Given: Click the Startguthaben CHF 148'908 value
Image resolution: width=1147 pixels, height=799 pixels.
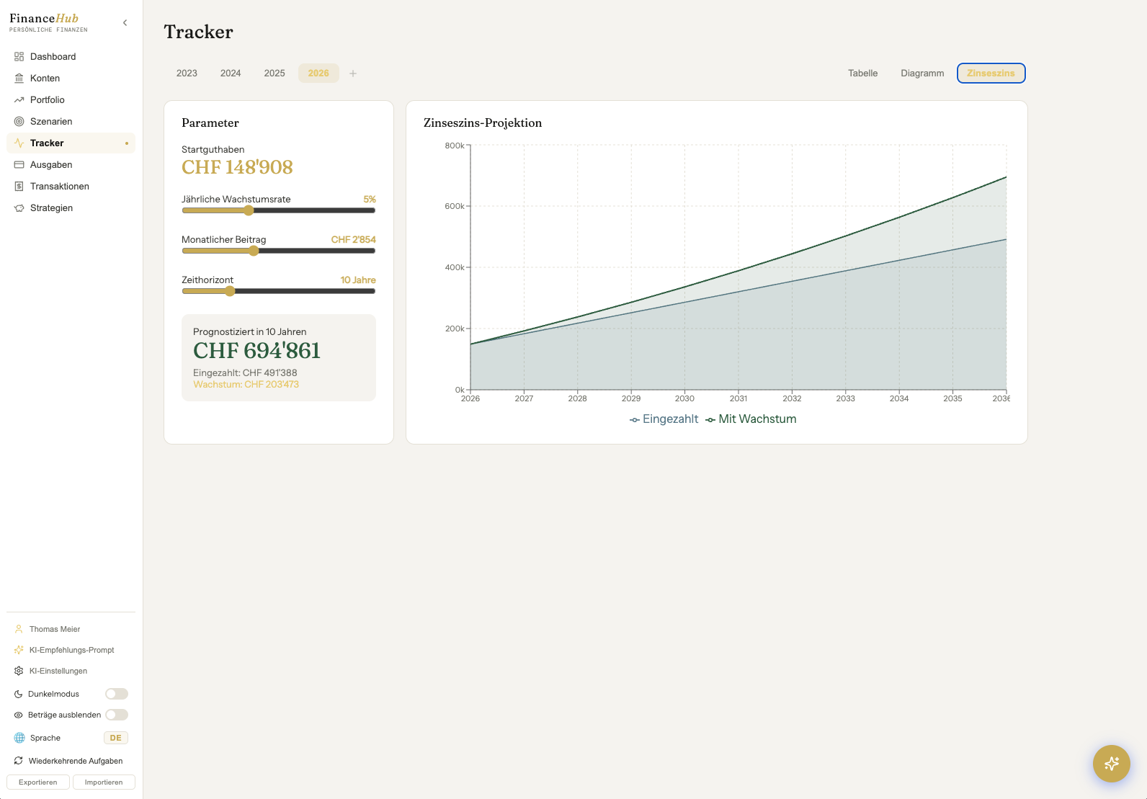Looking at the screenshot, I should pyautogui.click(x=237, y=167).
